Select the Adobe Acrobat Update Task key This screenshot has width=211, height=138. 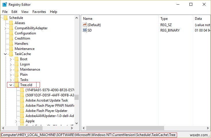click(47, 100)
